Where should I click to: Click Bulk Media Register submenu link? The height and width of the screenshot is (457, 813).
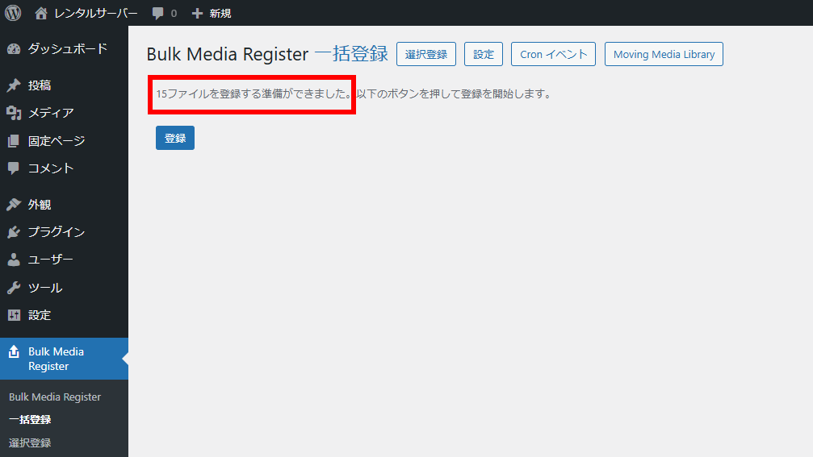pyautogui.click(x=55, y=397)
